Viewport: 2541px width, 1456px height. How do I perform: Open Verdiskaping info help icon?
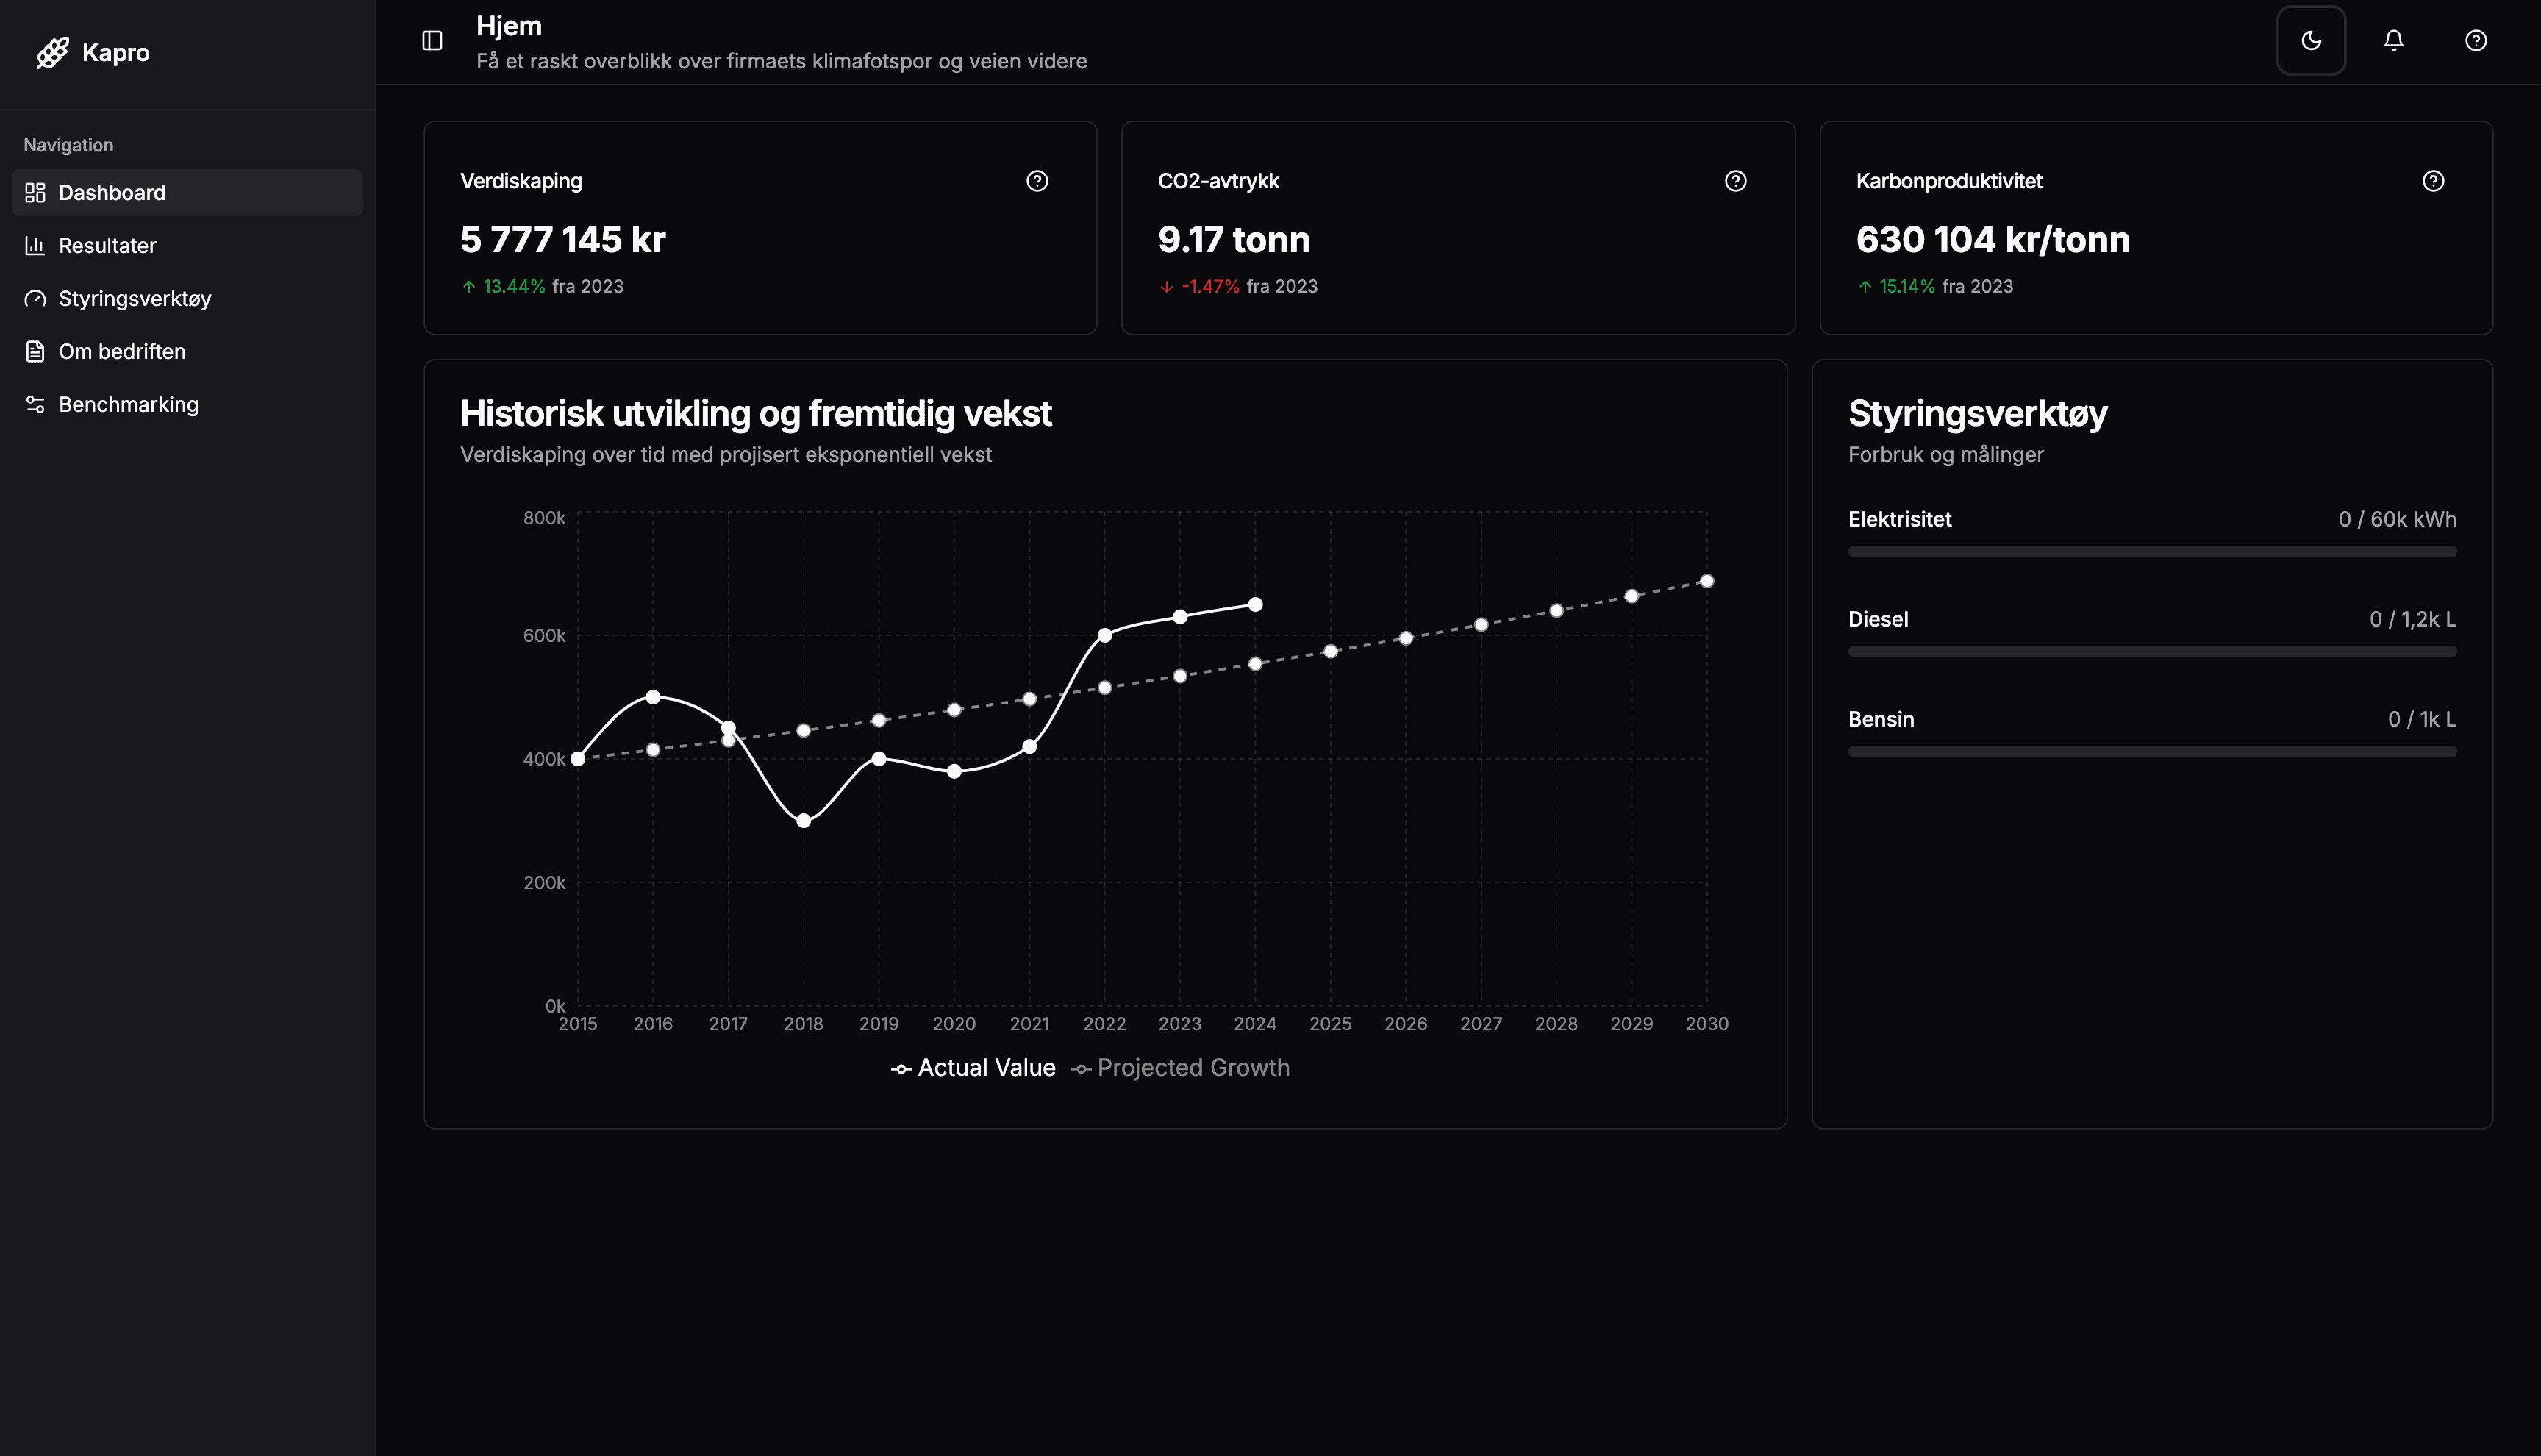pos(1037,181)
